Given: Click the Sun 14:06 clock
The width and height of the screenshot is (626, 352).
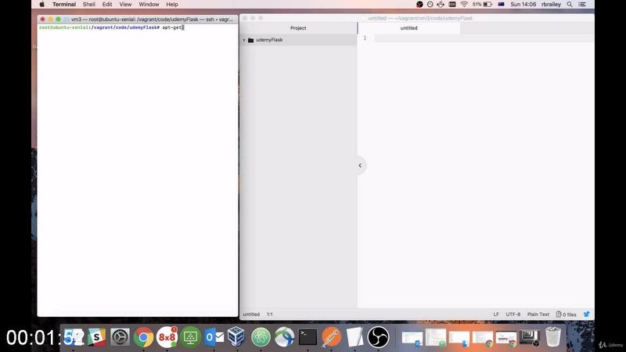Looking at the screenshot, I should 523,5.
